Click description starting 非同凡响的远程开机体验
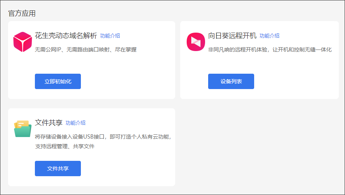 (x=270, y=50)
